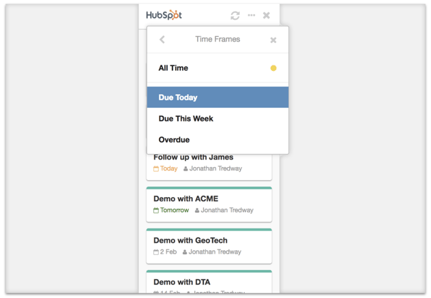Refresh the task list with the sync icon
The width and height of the screenshot is (431, 298).
pos(235,15)
